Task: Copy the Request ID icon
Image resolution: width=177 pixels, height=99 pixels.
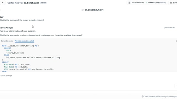Action: pos(165,28)
